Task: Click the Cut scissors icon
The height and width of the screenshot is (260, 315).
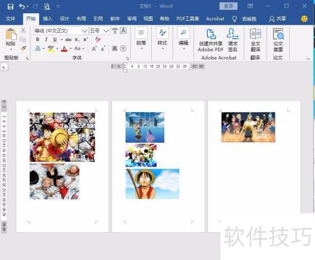Action: pos(23,30)
